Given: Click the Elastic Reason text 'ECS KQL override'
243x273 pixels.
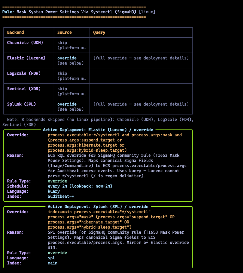Looking at the screenshot, I should (x=117, y=166).
